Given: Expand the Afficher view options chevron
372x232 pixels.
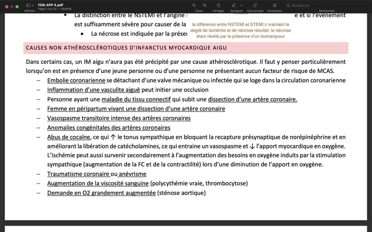Looking at the screenshot, I should [33, 5].
